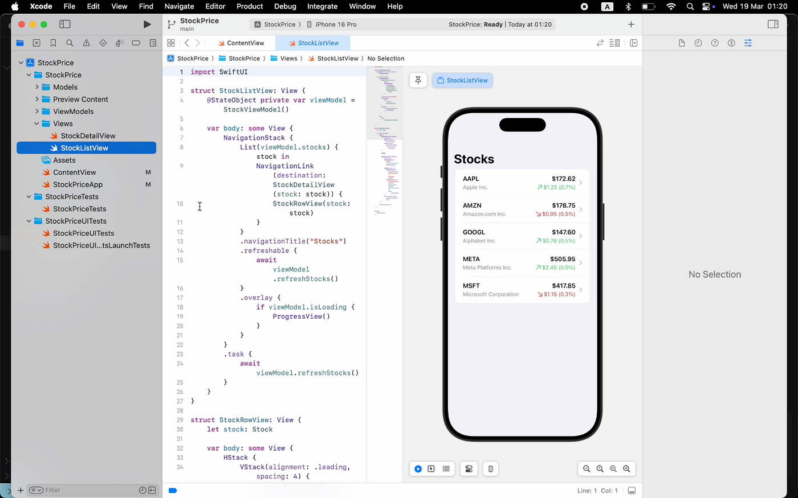
Task: Switch to the ContentView editor tab
Action: click(241, 43)
